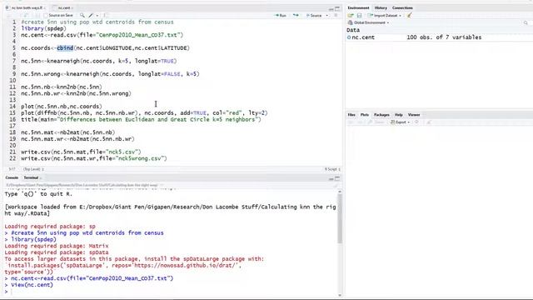
Task: Maximize the console pane
Action: point(337,178)
